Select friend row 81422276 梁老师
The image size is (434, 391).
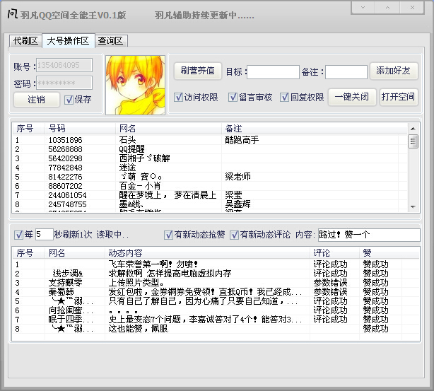click(209, 177)
